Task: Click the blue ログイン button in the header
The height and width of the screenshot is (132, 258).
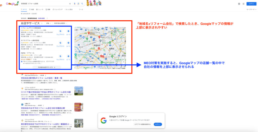Action: click(x=251, y=4)
